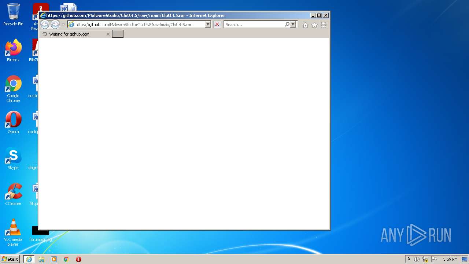Launch Skype from the desktop
This screenshot has width=469, height=264.
[x=13, y=158]
